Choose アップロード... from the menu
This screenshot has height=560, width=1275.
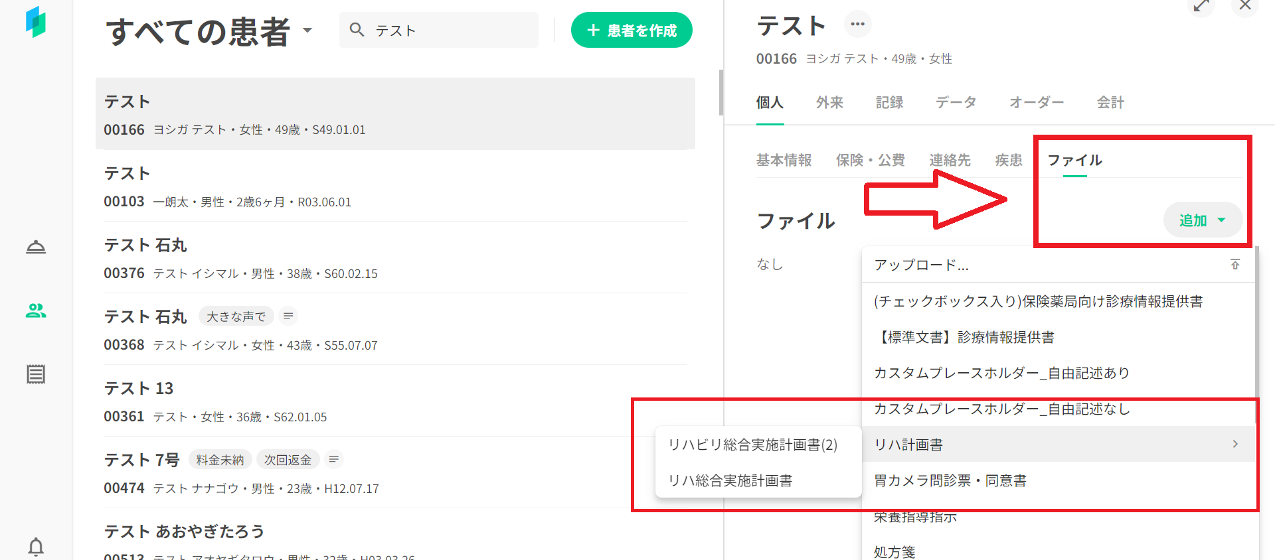click(1059, 265)
